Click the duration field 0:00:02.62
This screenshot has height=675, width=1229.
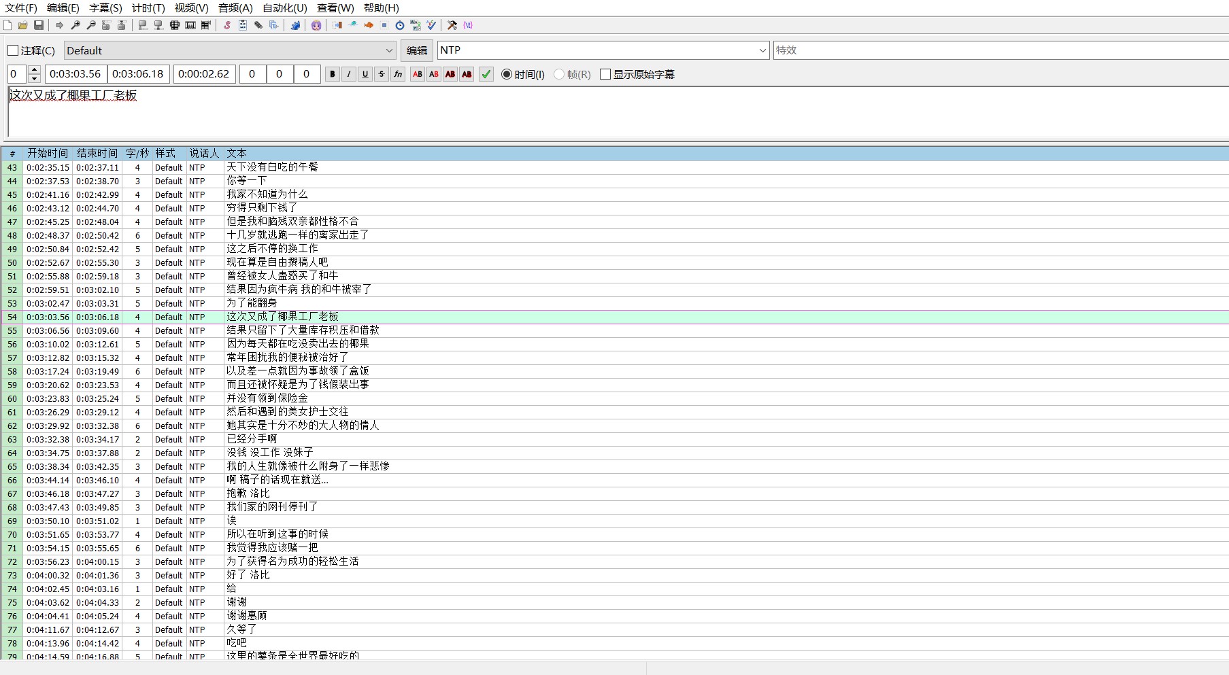click(x=205, y=74)
